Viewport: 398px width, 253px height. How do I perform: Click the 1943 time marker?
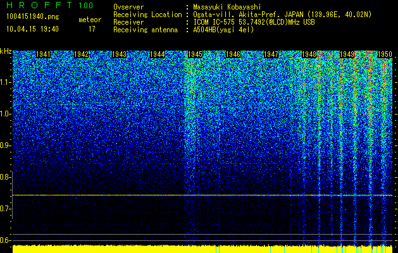tap(120, 54)
